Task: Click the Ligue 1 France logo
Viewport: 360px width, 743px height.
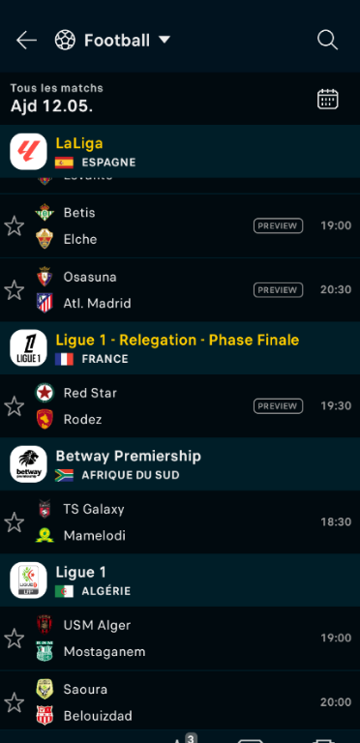Action: tap(28, 348)
